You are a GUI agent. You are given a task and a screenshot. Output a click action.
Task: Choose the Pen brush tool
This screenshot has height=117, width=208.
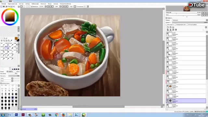tap(3, 44)
